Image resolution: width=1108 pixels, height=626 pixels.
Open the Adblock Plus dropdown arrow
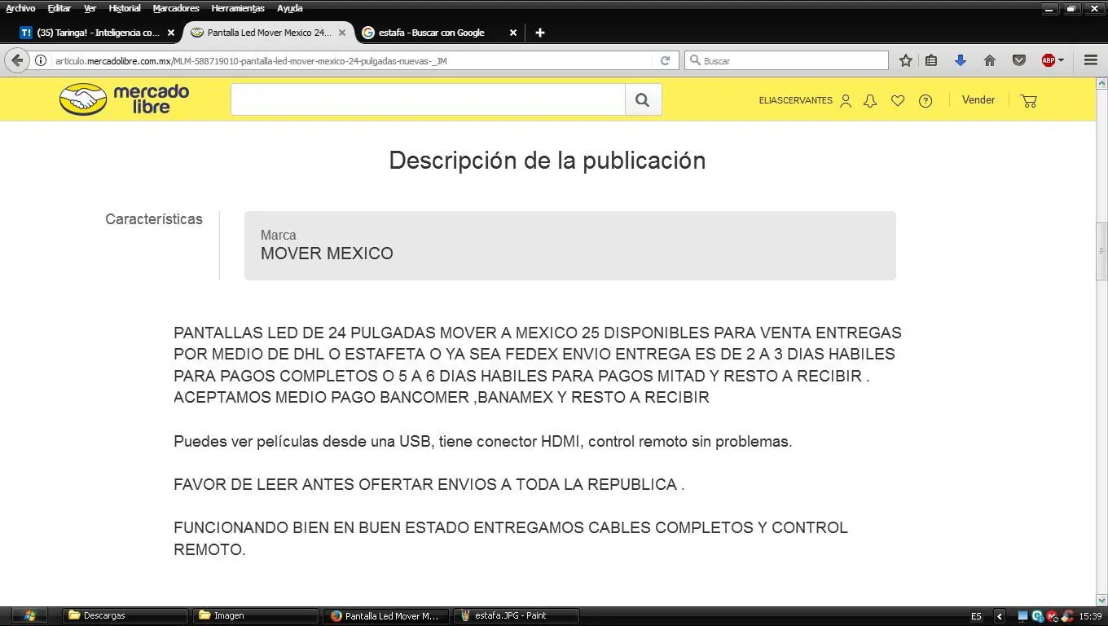(1061, 60)
